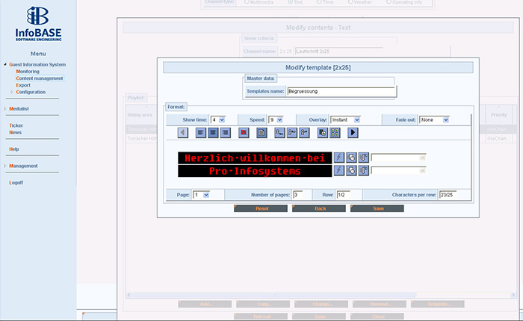
Task: Click the InfoBASE logo
Action: (x=38, y=24)
